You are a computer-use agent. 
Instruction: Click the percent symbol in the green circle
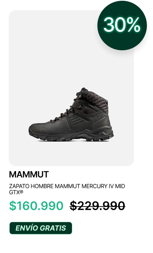pos(132,25)
